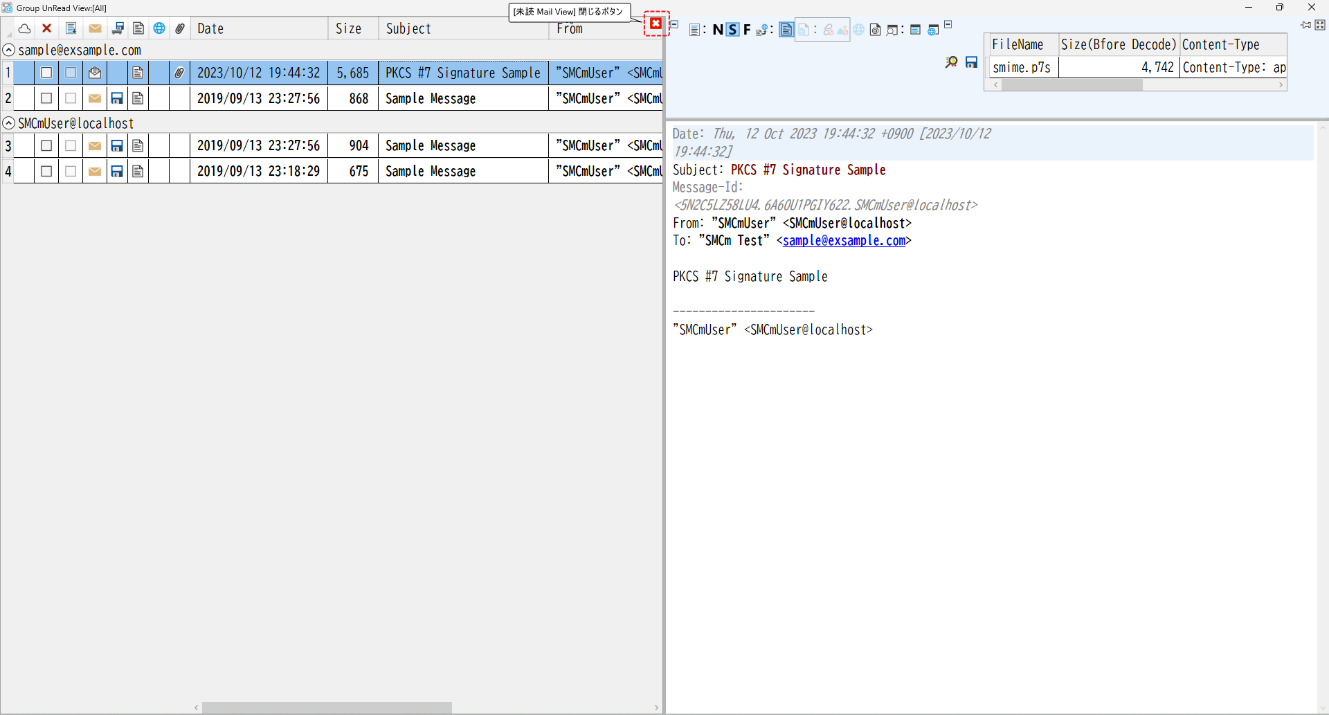Collapse the toolbar with the right minus box
This screenshot has width=1329, height=715.
(x=948, y=24)
